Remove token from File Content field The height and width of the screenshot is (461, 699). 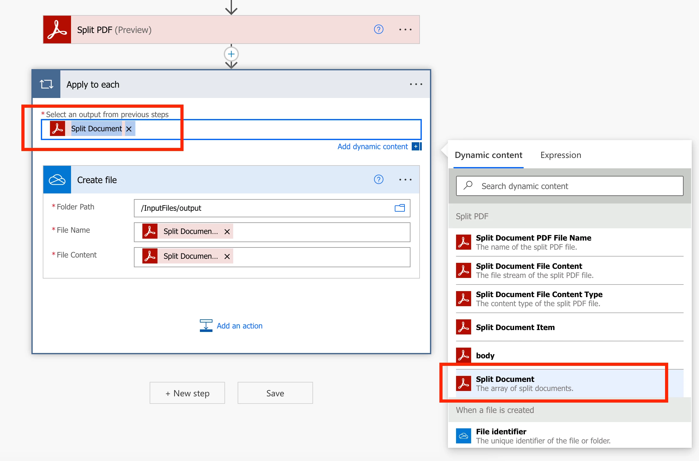[227, 257]
